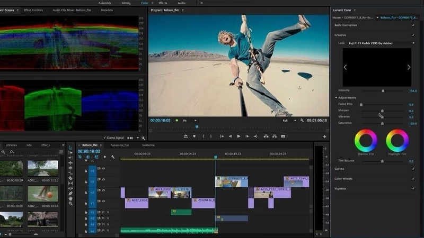Click the basketball thumbnail in Project panel
Screen dimensions: 424x238
[x=43, y=194]
